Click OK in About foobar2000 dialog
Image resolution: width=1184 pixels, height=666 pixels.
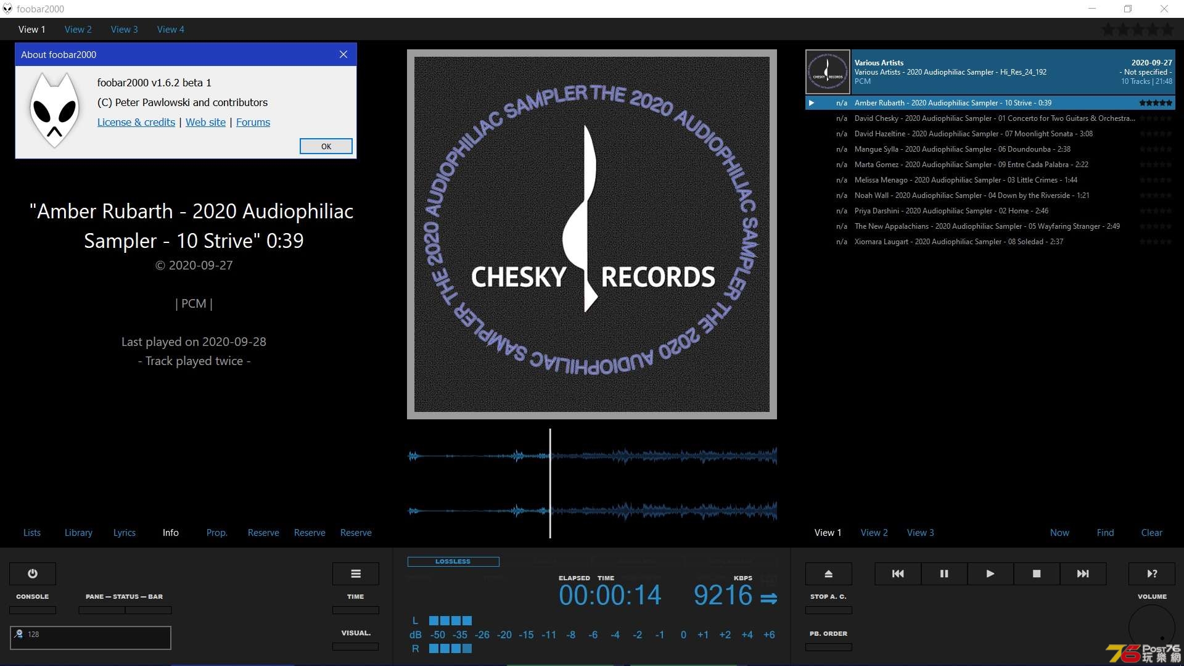tap(326, 146)
